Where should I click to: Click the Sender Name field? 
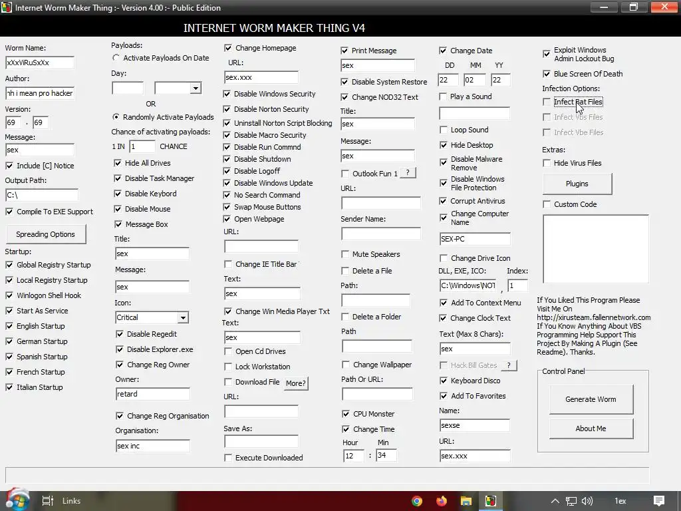[381, 234]
